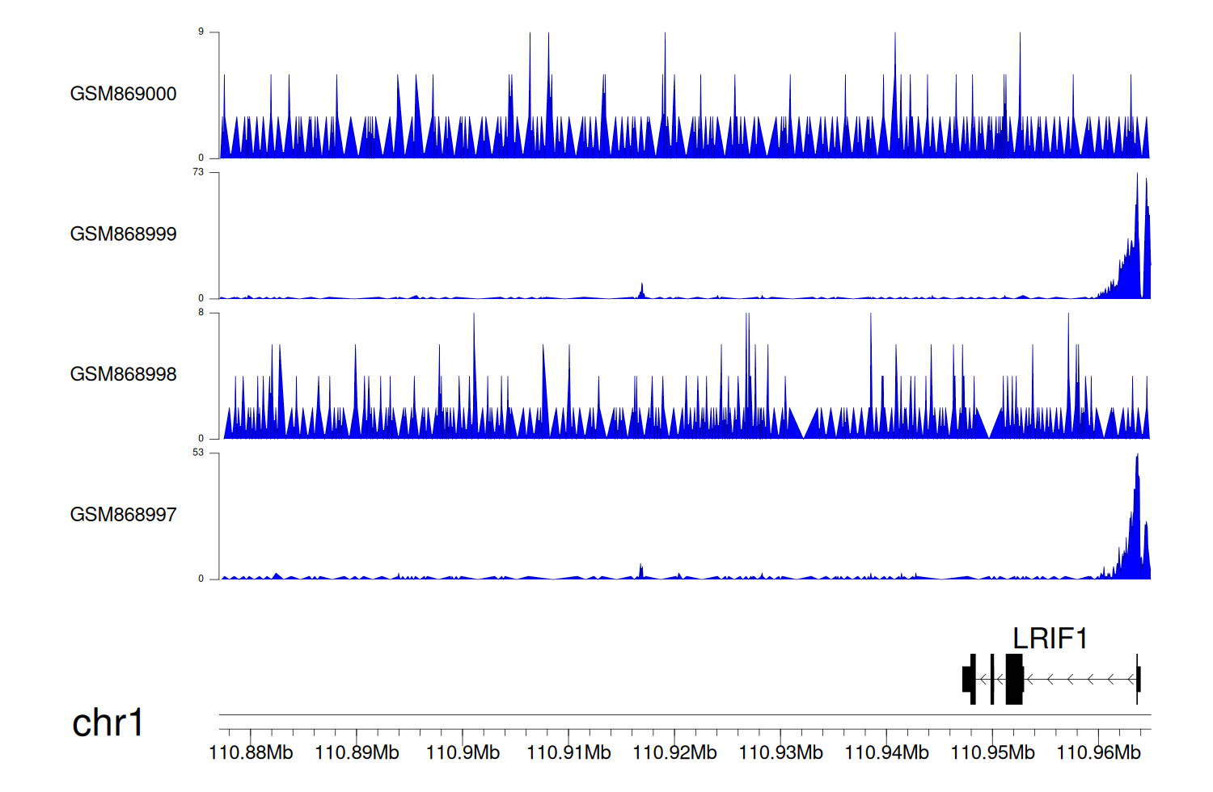Select the GSM868997 track label
Screen dimensions: 1213x792
point(123,515)
